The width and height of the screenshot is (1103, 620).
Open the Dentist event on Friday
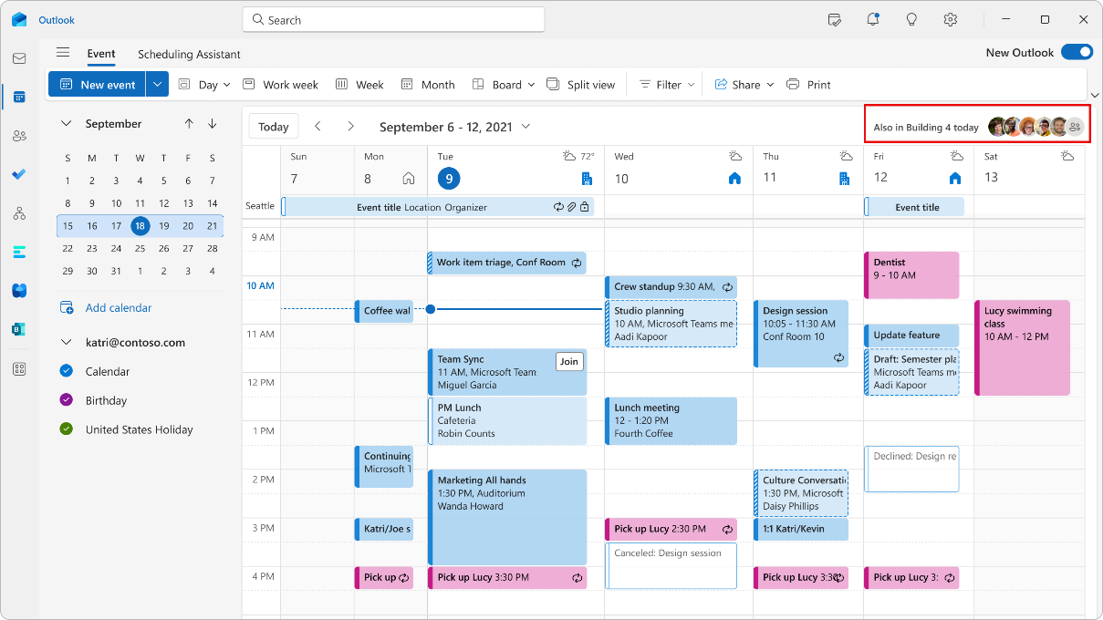point(910,275)
